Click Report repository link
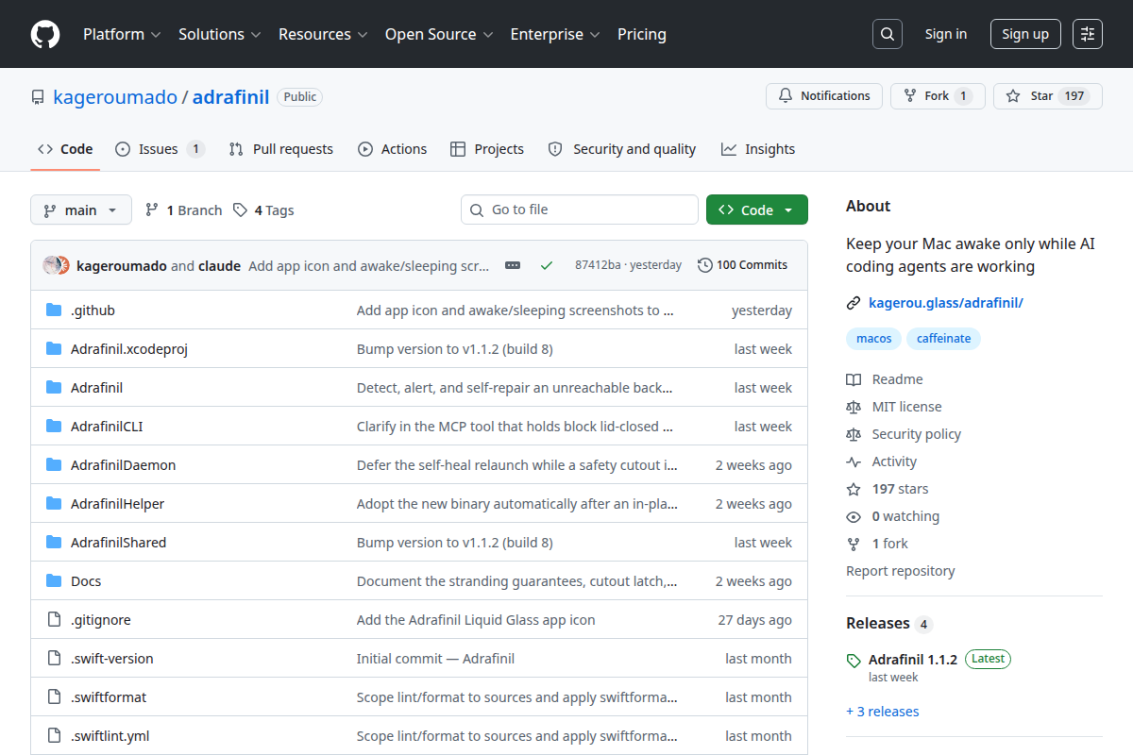 901,571
